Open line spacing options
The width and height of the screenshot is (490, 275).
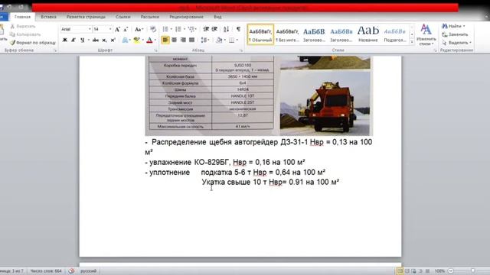click(204, 40)
